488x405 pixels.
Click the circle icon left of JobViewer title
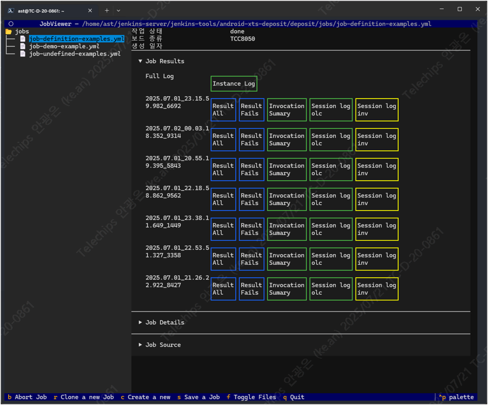point(11,24)
